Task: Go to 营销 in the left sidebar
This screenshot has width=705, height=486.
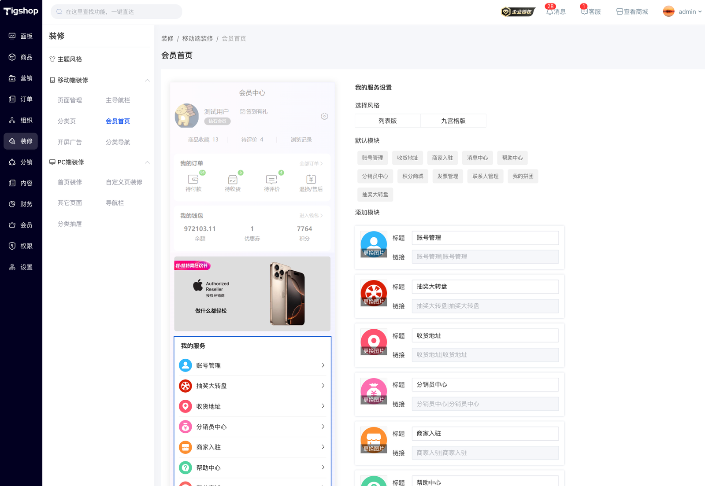Action: tap(21, 78)
